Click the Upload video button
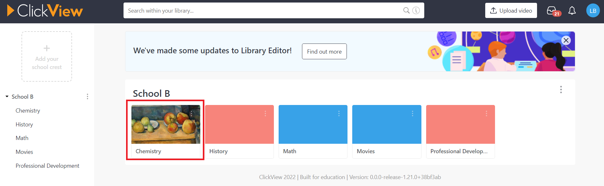 [x=511, y=10]
